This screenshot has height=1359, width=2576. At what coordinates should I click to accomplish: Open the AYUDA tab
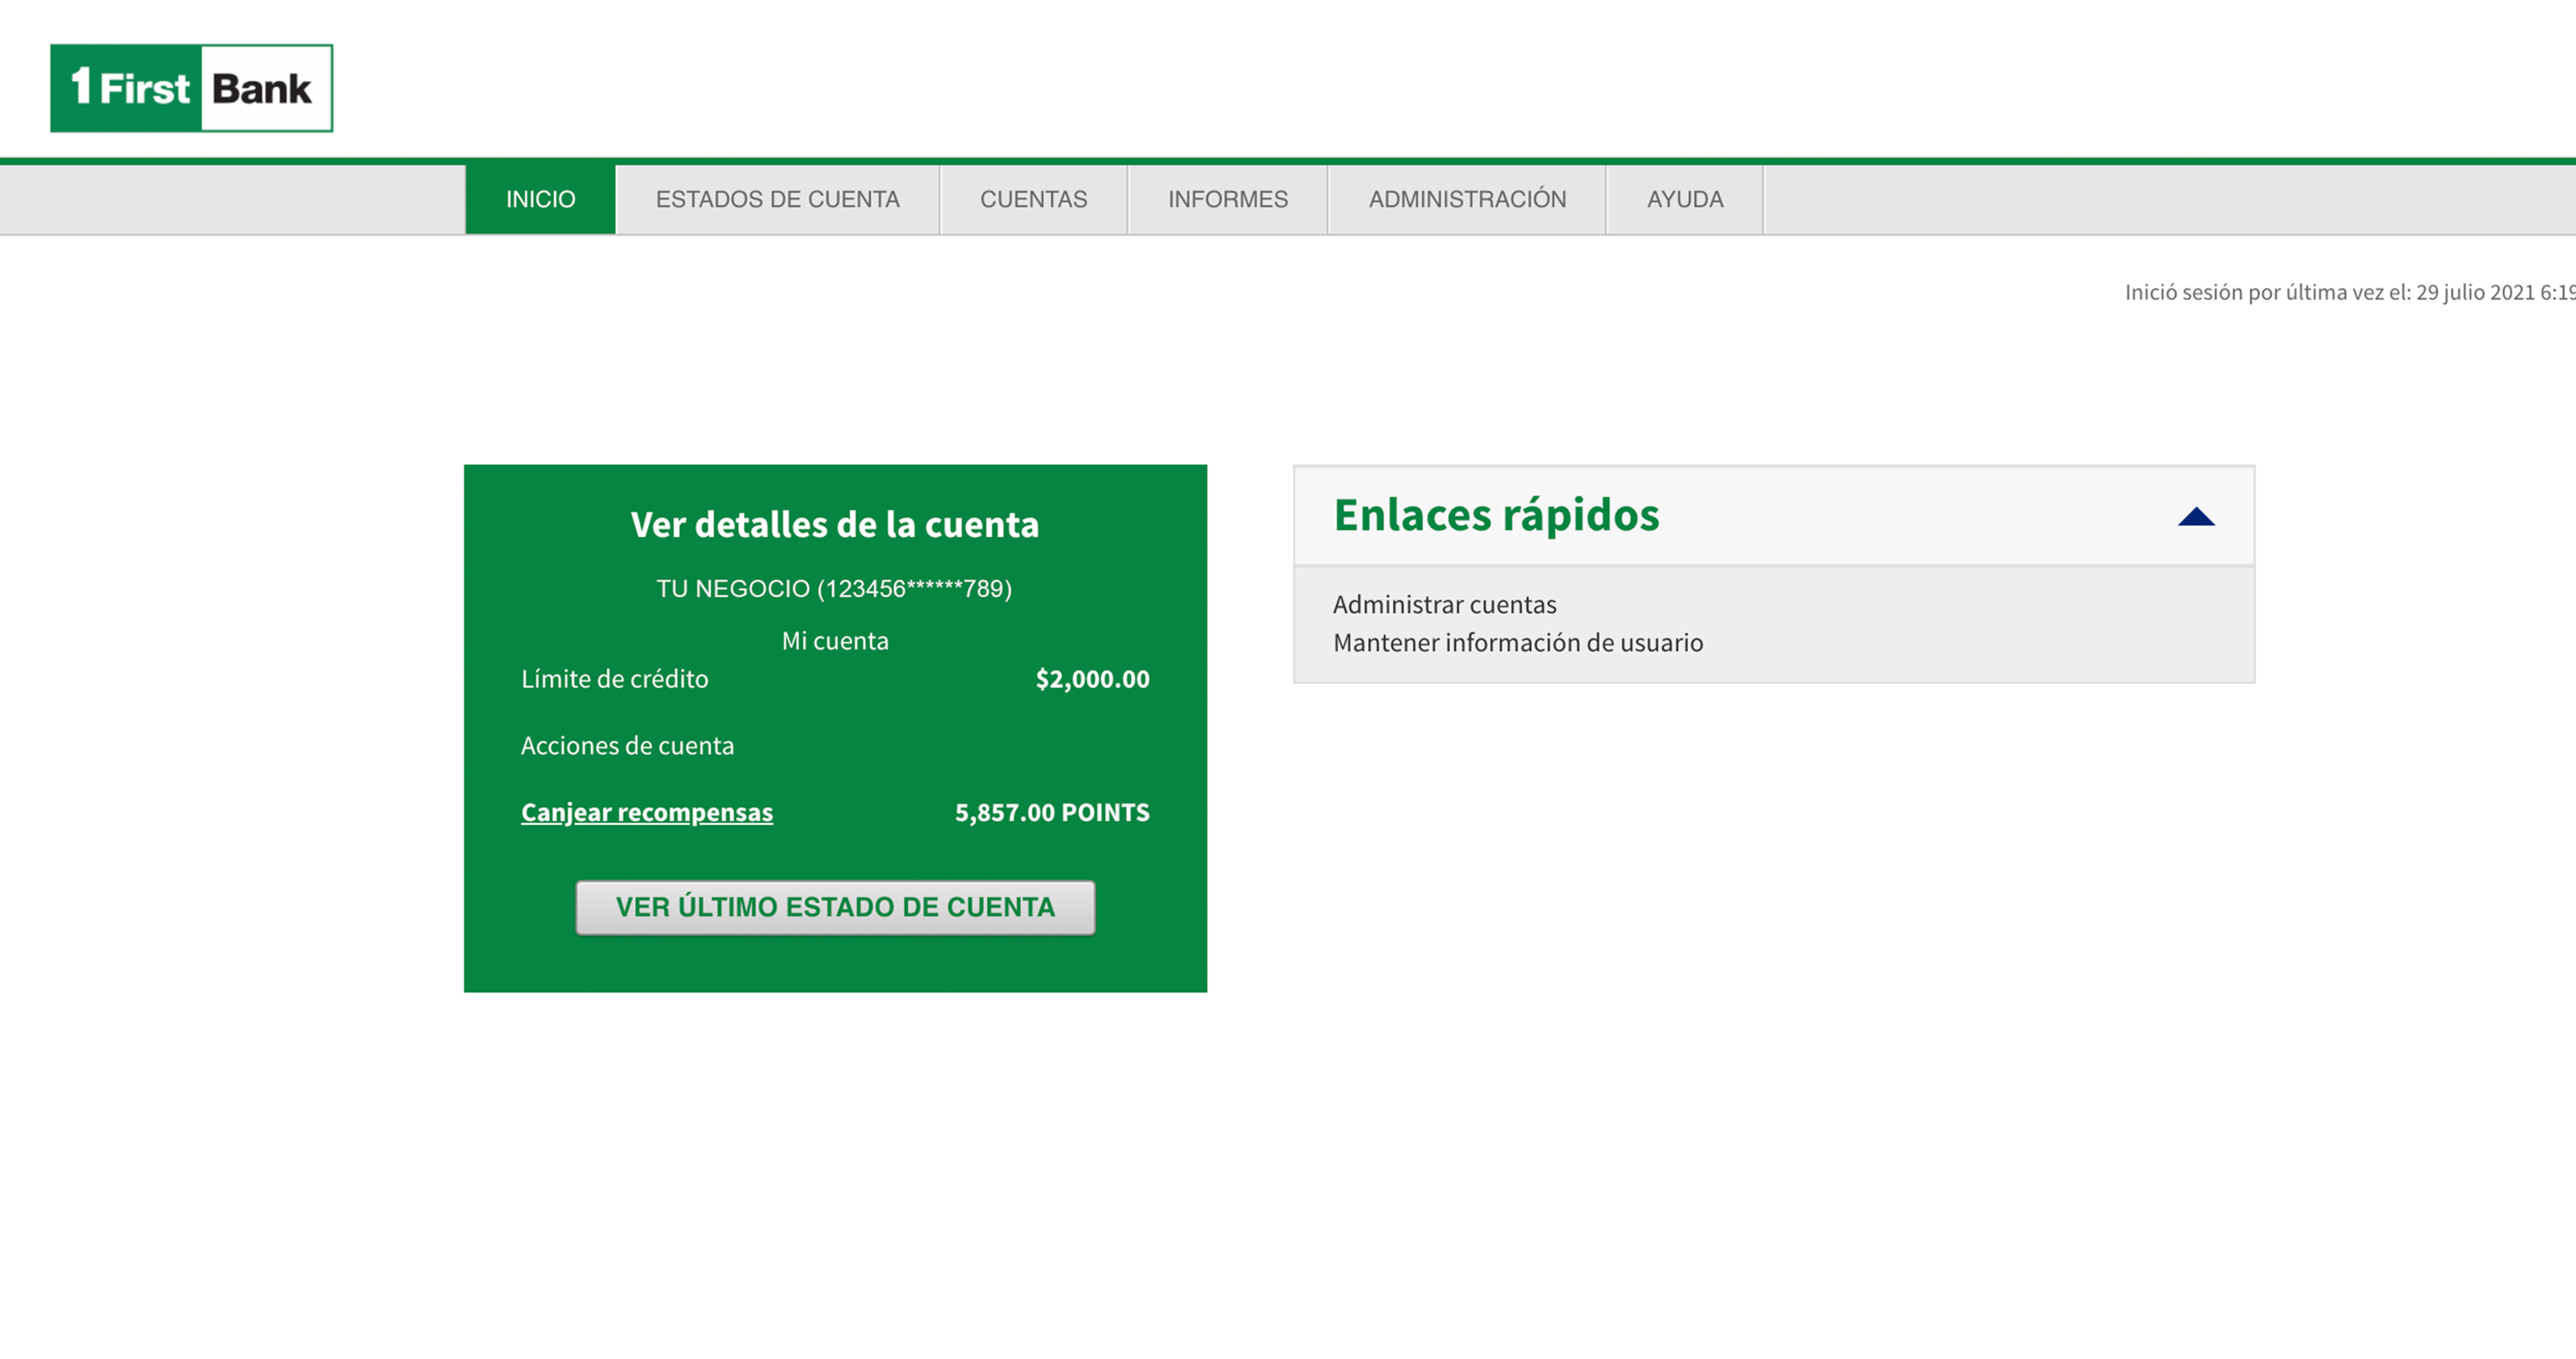pos(1685,199)
